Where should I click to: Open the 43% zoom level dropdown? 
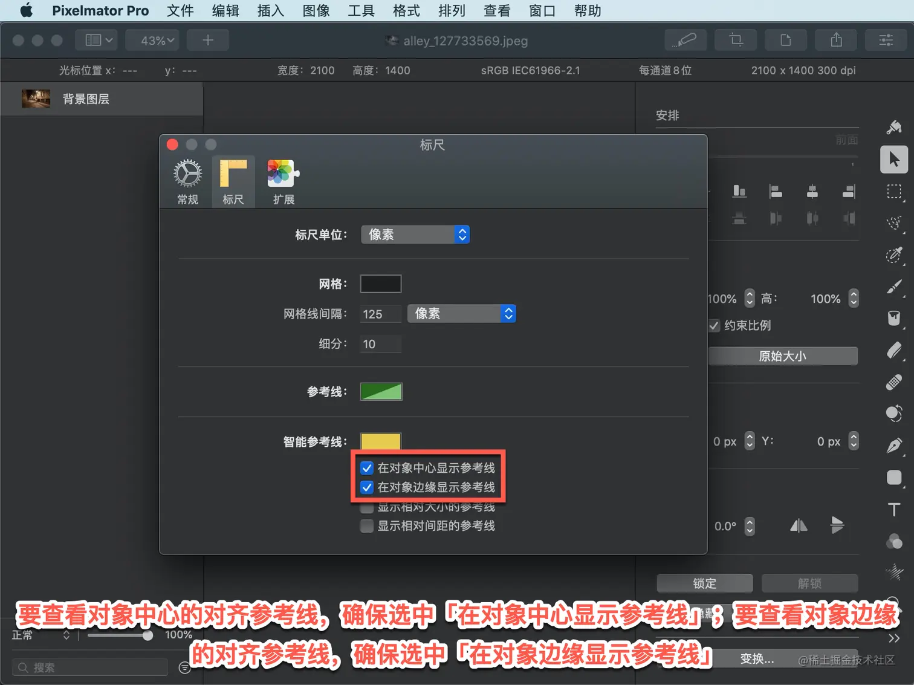152,41
